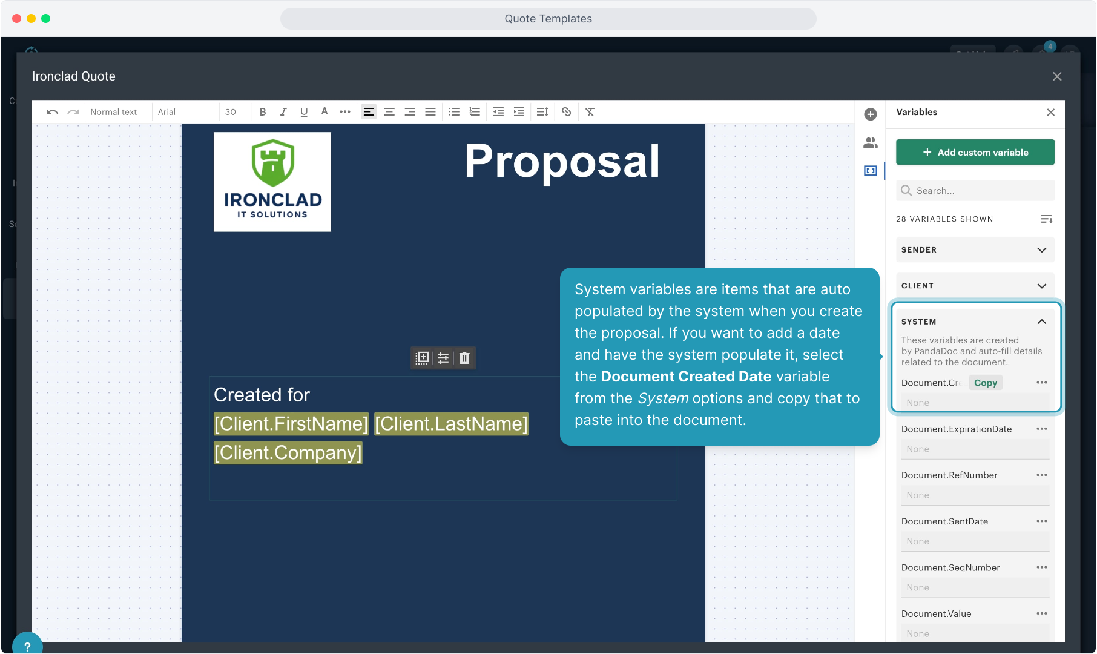Click the Document.SeqNumber value field
1097x654 pixels.
coord(975,587)
